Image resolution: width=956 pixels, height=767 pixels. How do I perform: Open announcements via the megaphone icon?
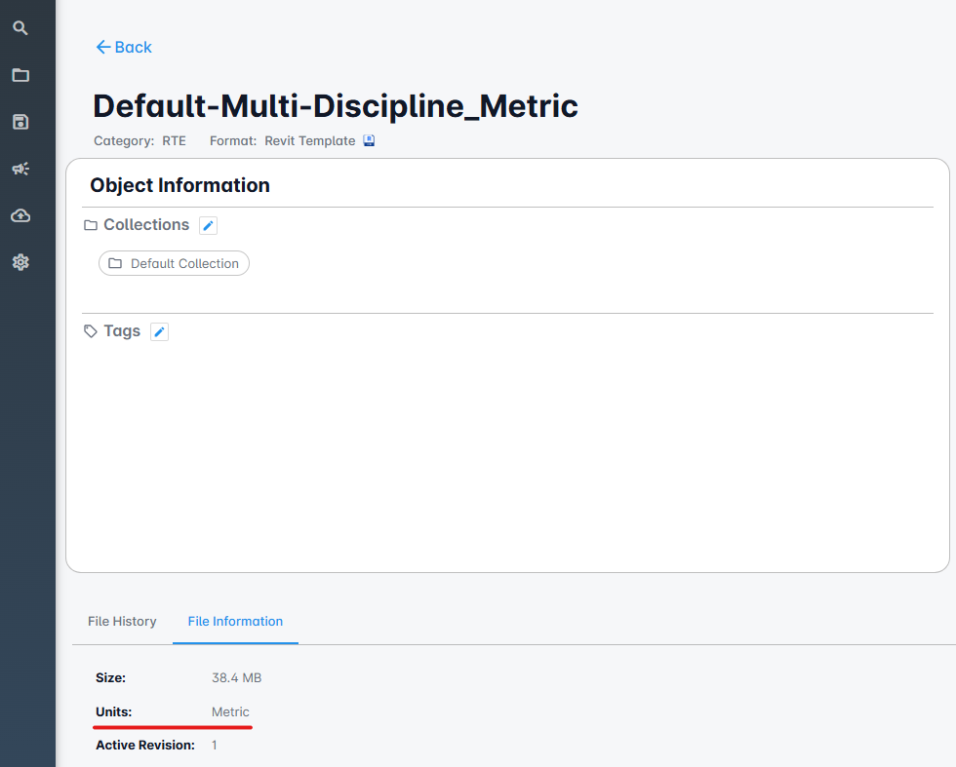coord(20,169)
